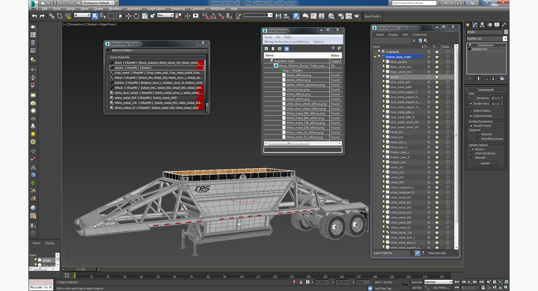Choose the Select and Rotate tool
The height and width of the screenshot is (291, 538).
136,16
